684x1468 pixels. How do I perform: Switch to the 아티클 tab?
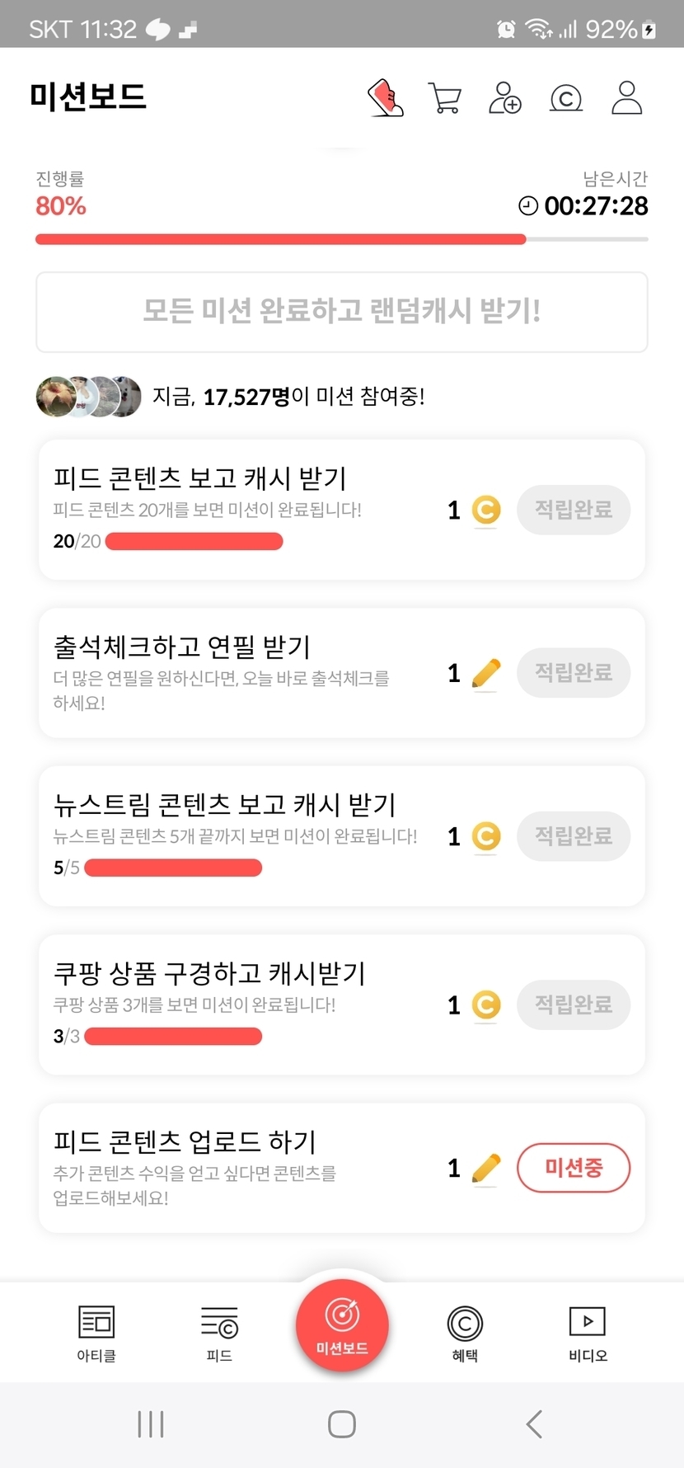(96, 1333)
